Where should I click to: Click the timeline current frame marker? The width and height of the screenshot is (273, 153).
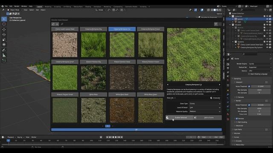[x=8, y=141]
